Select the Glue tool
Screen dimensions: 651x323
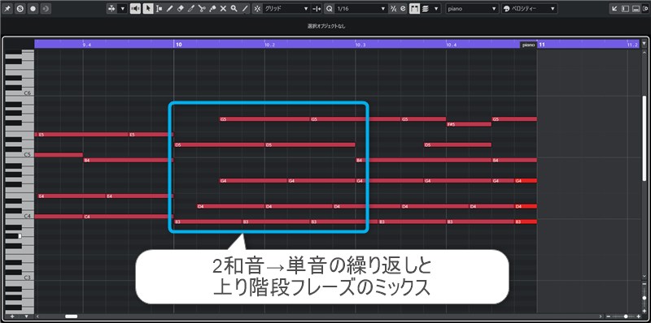click(212, 9)
